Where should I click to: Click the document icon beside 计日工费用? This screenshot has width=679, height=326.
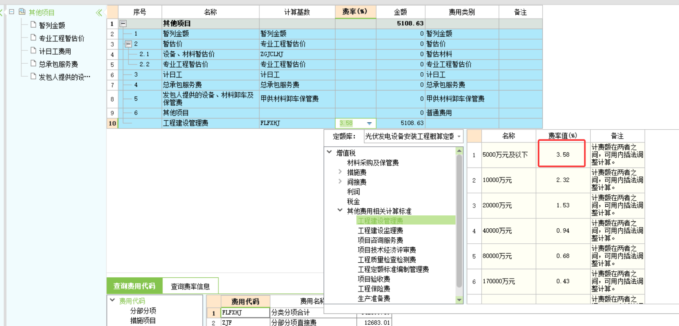(x=33, y=51)
